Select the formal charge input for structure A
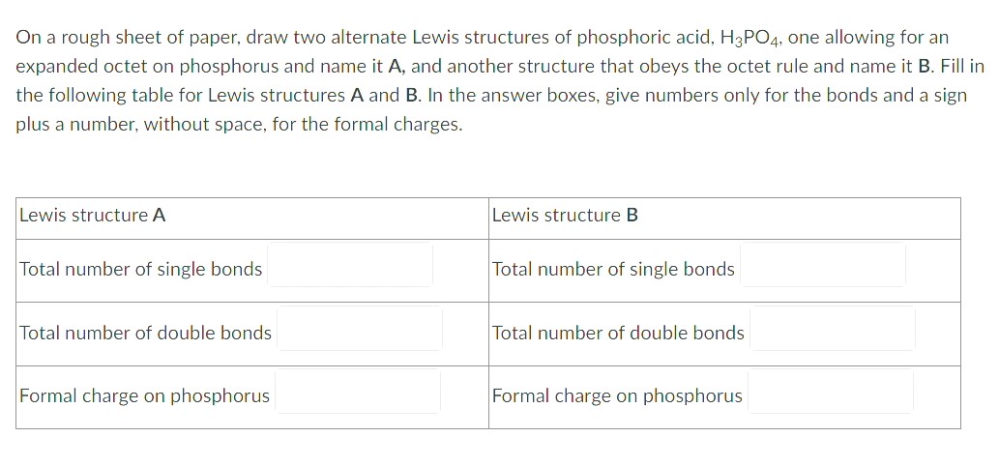This screenshot has height=467, width=999. coord(358,392)
